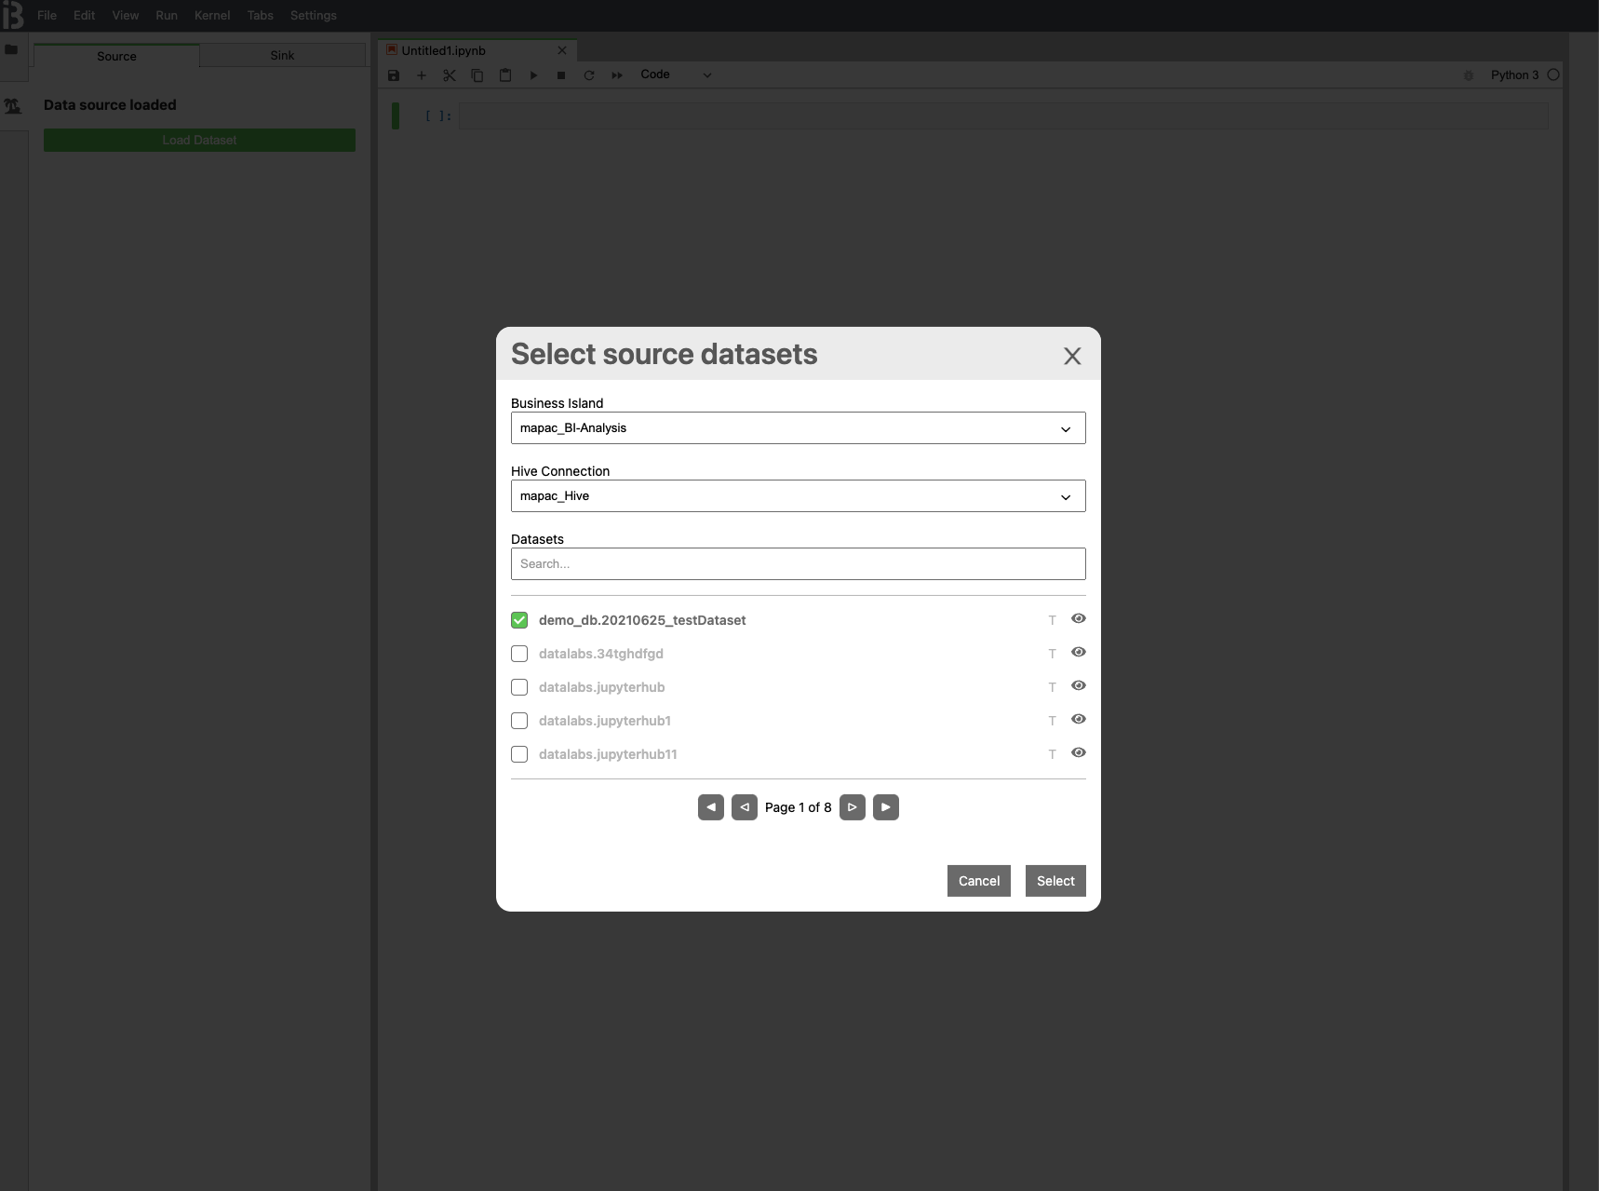The width and height of the screenshot is (1599, 1191).
Task: Preview datalabs.jupyterhub1 with eye icon
Action: coord(1078,719)
